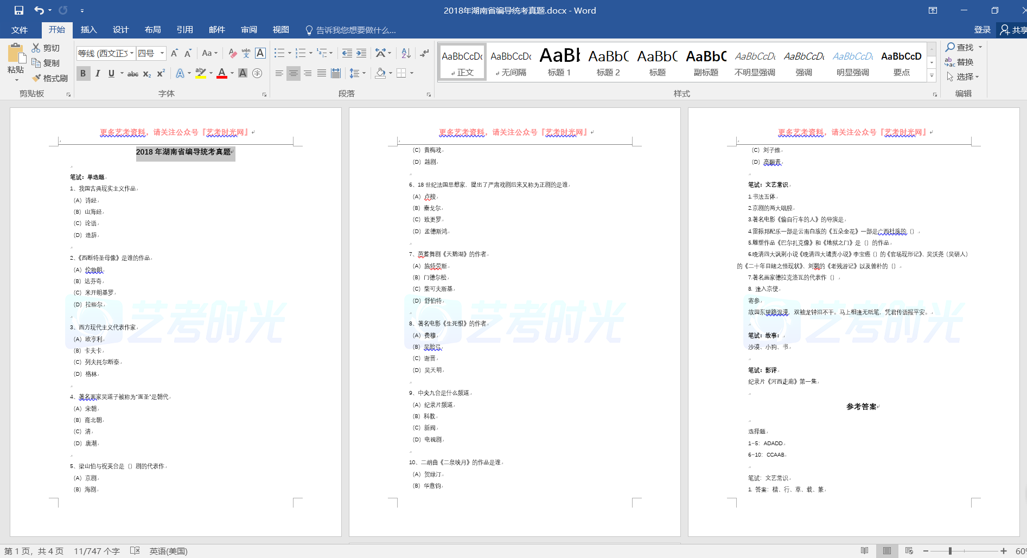Click the Increase Indent icon
The height and width of the screenshot is (558, 1027).
[x=361, y=53]
